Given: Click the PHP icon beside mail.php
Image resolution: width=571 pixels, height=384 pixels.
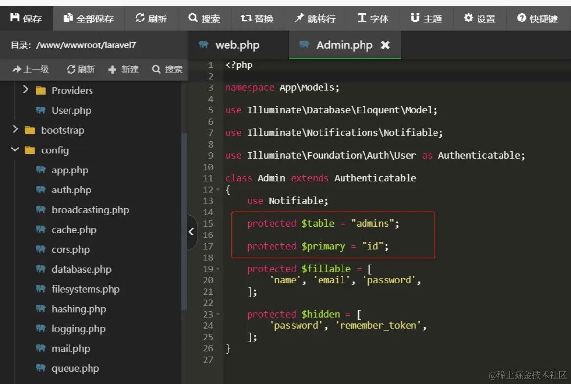Looking at the screenshot, I should point(41,348).
